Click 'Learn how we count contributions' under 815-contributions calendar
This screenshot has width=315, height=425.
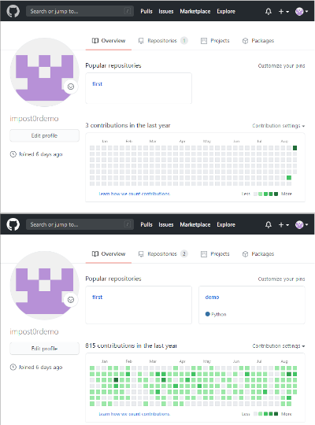point(135,414)
